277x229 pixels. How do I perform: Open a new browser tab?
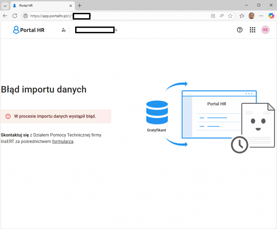tap(80, 6)
